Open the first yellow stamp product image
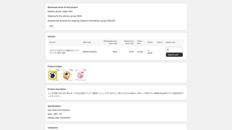 click(53, 75)
